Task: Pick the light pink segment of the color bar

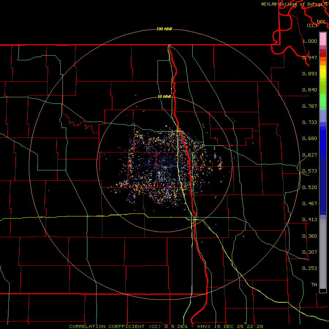Action: 323,39
